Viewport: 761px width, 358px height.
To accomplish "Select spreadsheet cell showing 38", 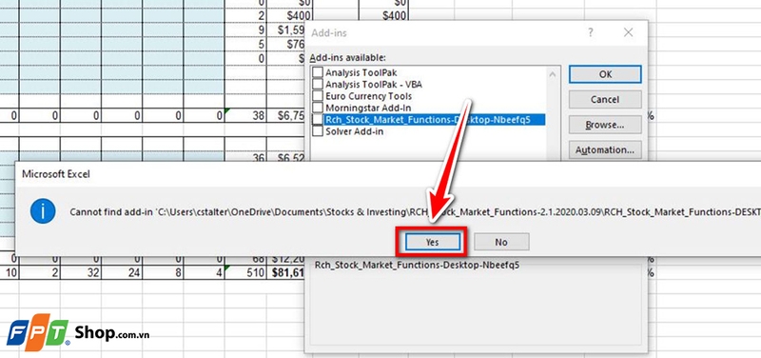I will [245, 115].
